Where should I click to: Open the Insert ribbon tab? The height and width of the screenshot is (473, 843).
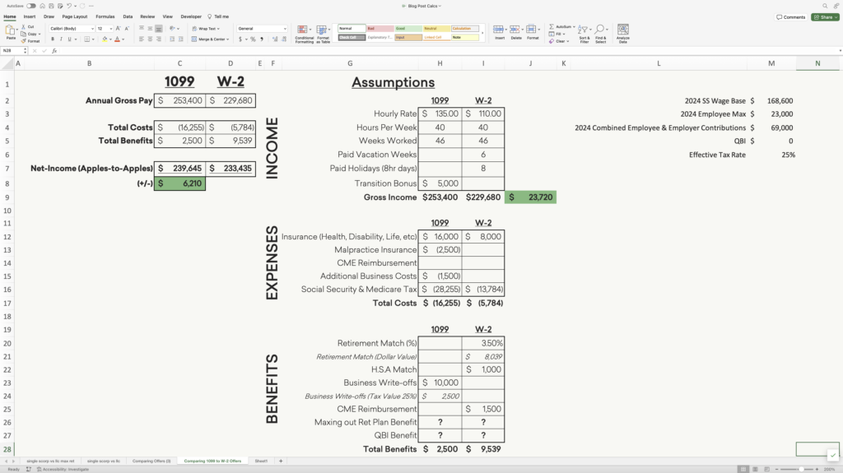pos(30,16)
